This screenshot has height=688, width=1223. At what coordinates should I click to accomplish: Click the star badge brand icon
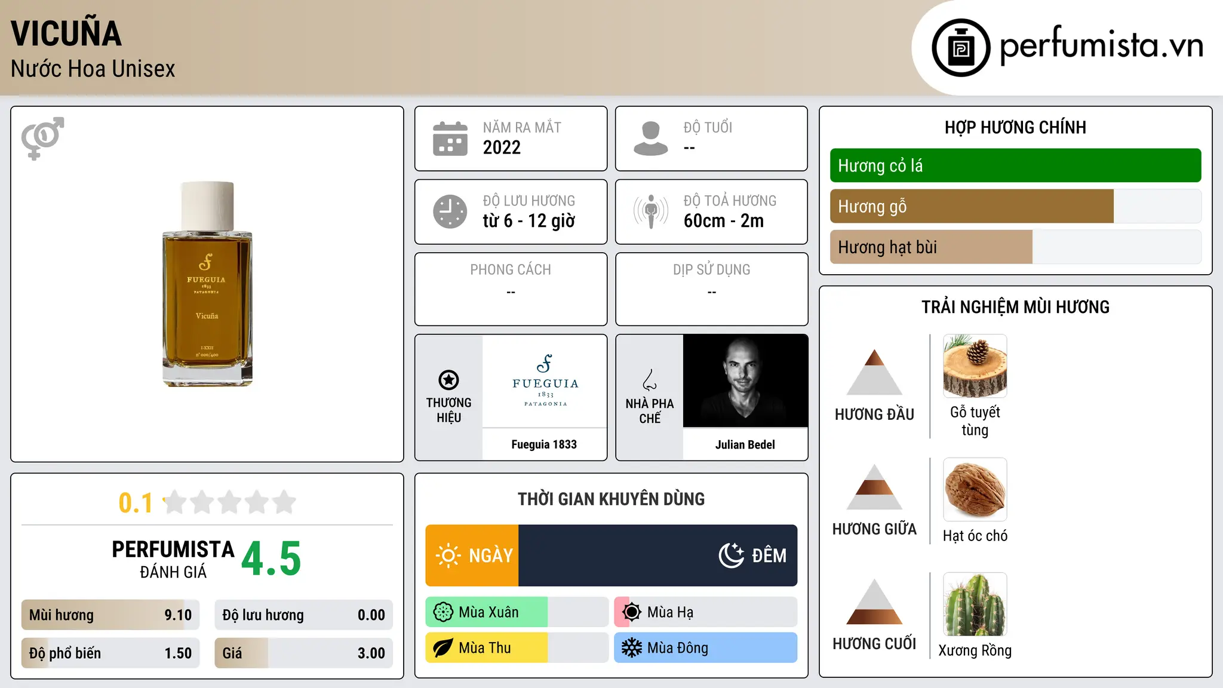(x=448, y=380)
